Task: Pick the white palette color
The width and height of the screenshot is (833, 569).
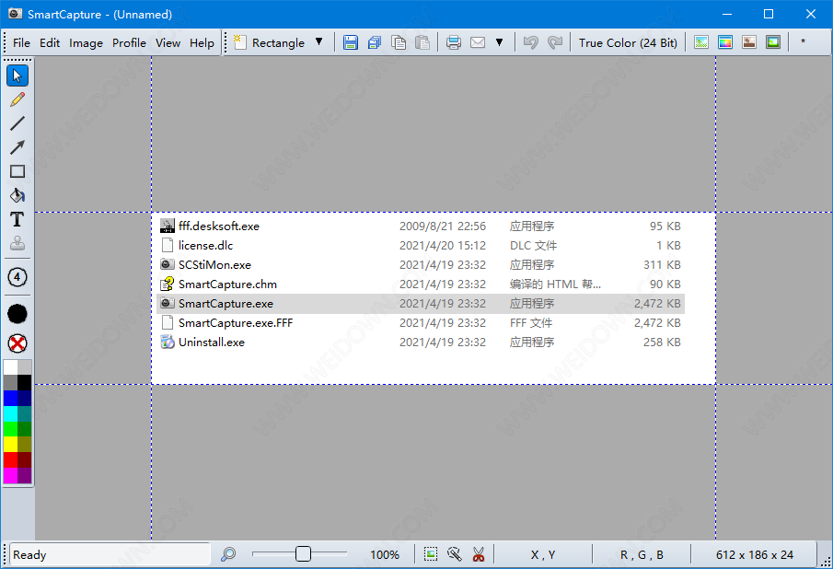Action: [x=10, y=367]
